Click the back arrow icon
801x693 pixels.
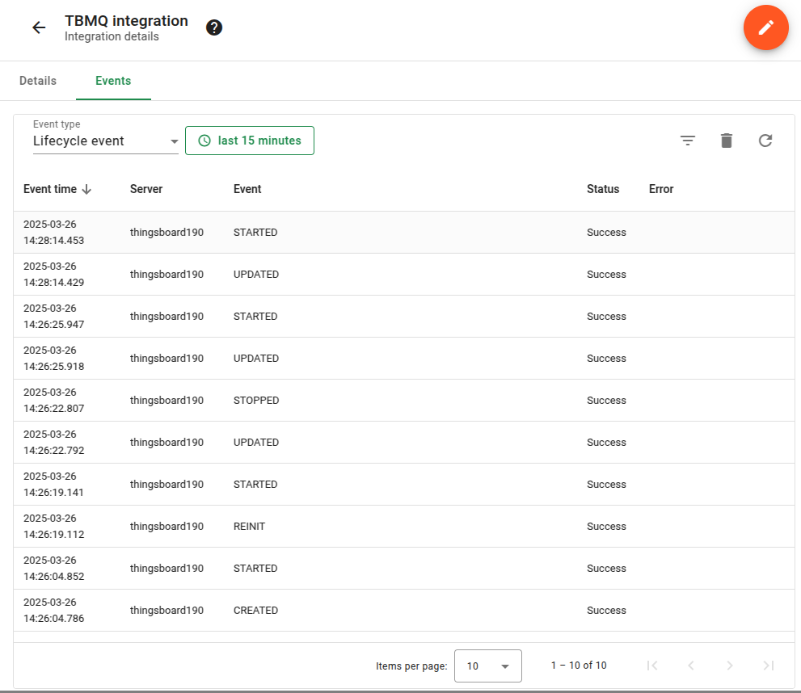coord(39,27)
